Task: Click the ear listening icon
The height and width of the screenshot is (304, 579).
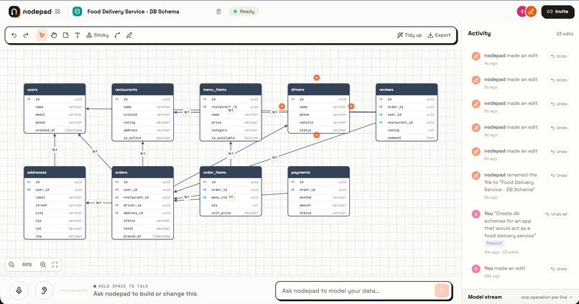Action: tap(44, 290)
